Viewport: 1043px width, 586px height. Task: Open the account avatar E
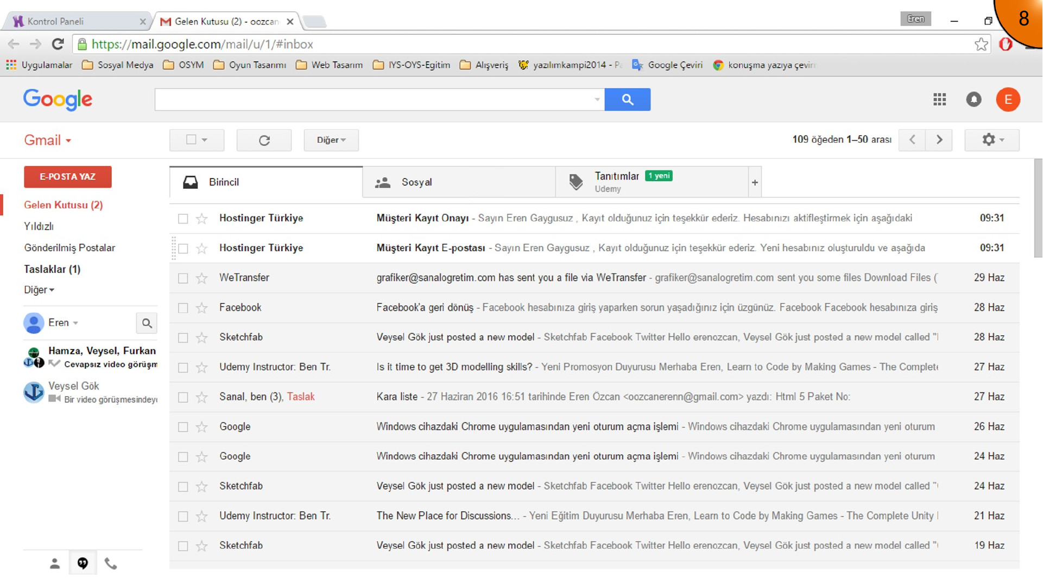1008,99
